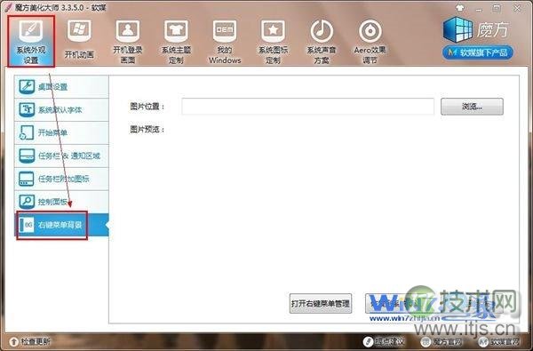This screenshot has width=533, height=351.
Task: Click the 浏览... browse button
Action: pos(472,107)
